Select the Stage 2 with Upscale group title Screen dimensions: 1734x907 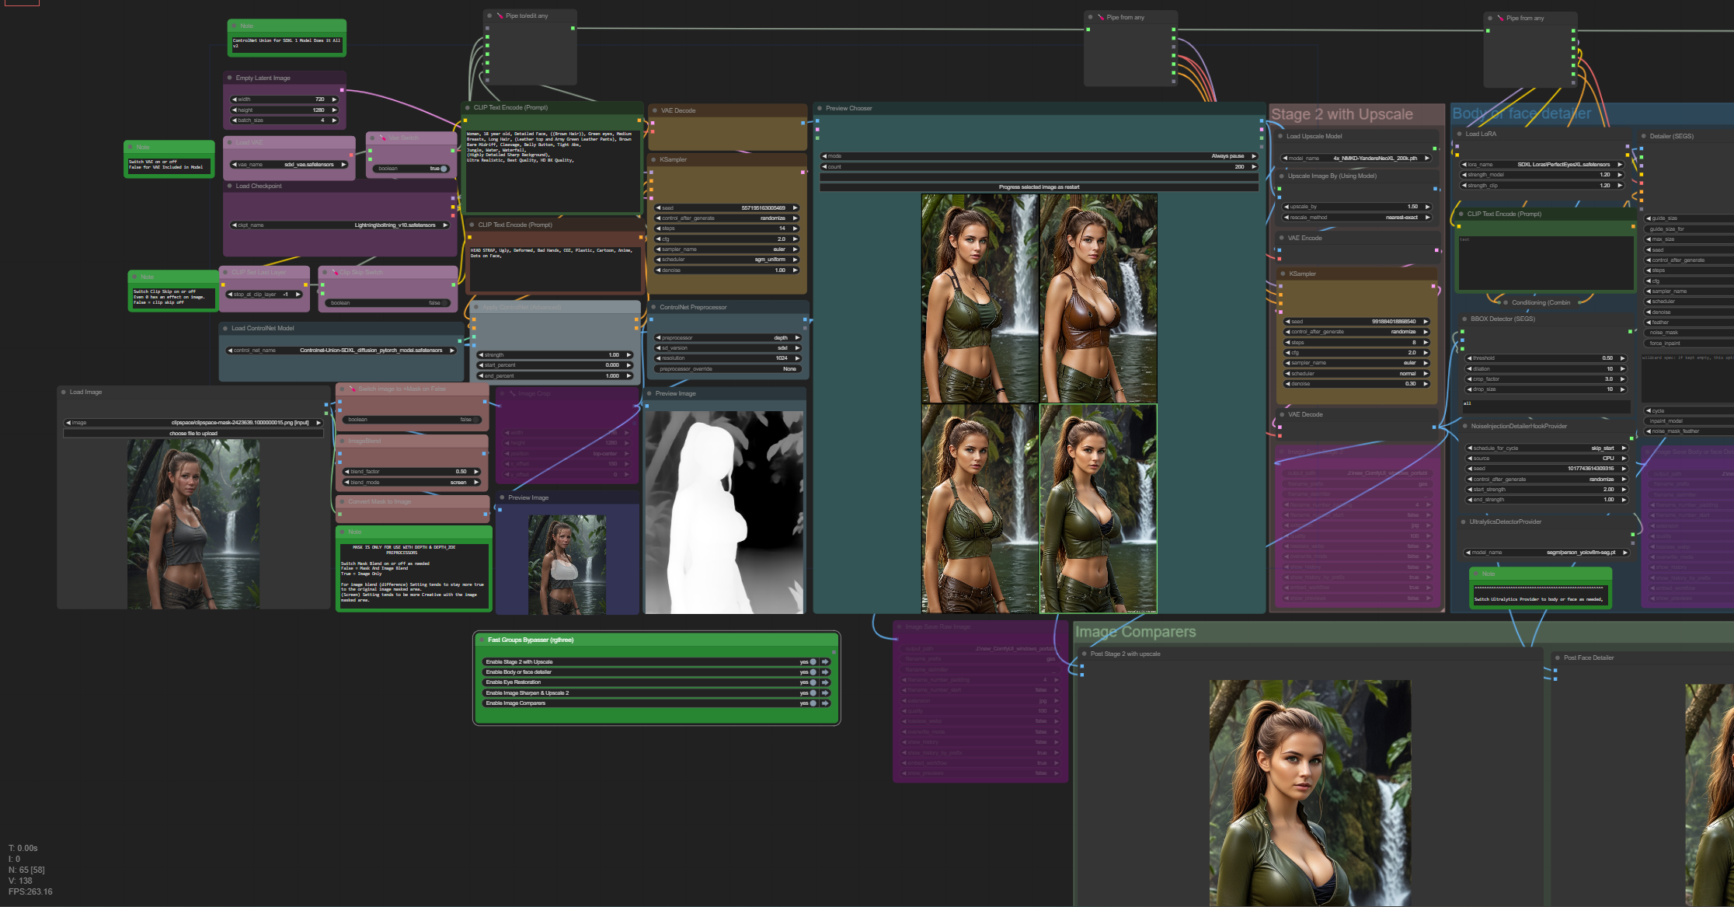(x=1342, y=115)
